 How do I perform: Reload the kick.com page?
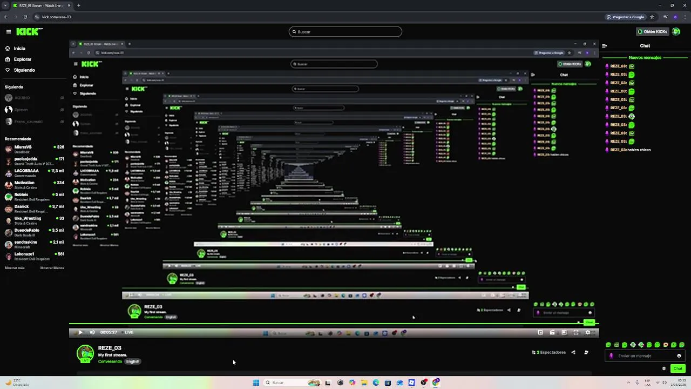[x=25, y=17]
